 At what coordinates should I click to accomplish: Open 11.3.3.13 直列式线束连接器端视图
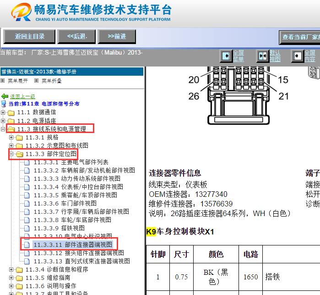pyautogui.click(x=82, y=261)
